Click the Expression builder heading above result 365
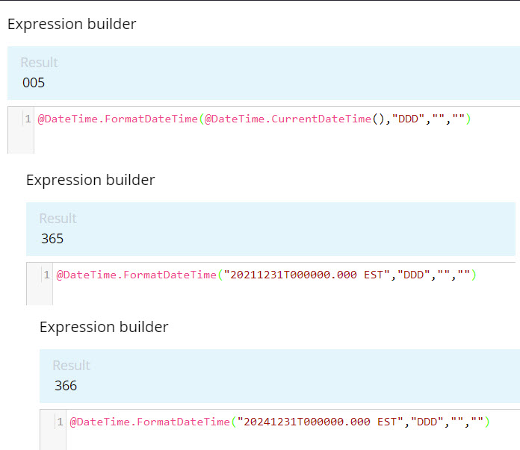Image resolution: width=520 pixels, height=450 pixels. (x=90, y=180)
